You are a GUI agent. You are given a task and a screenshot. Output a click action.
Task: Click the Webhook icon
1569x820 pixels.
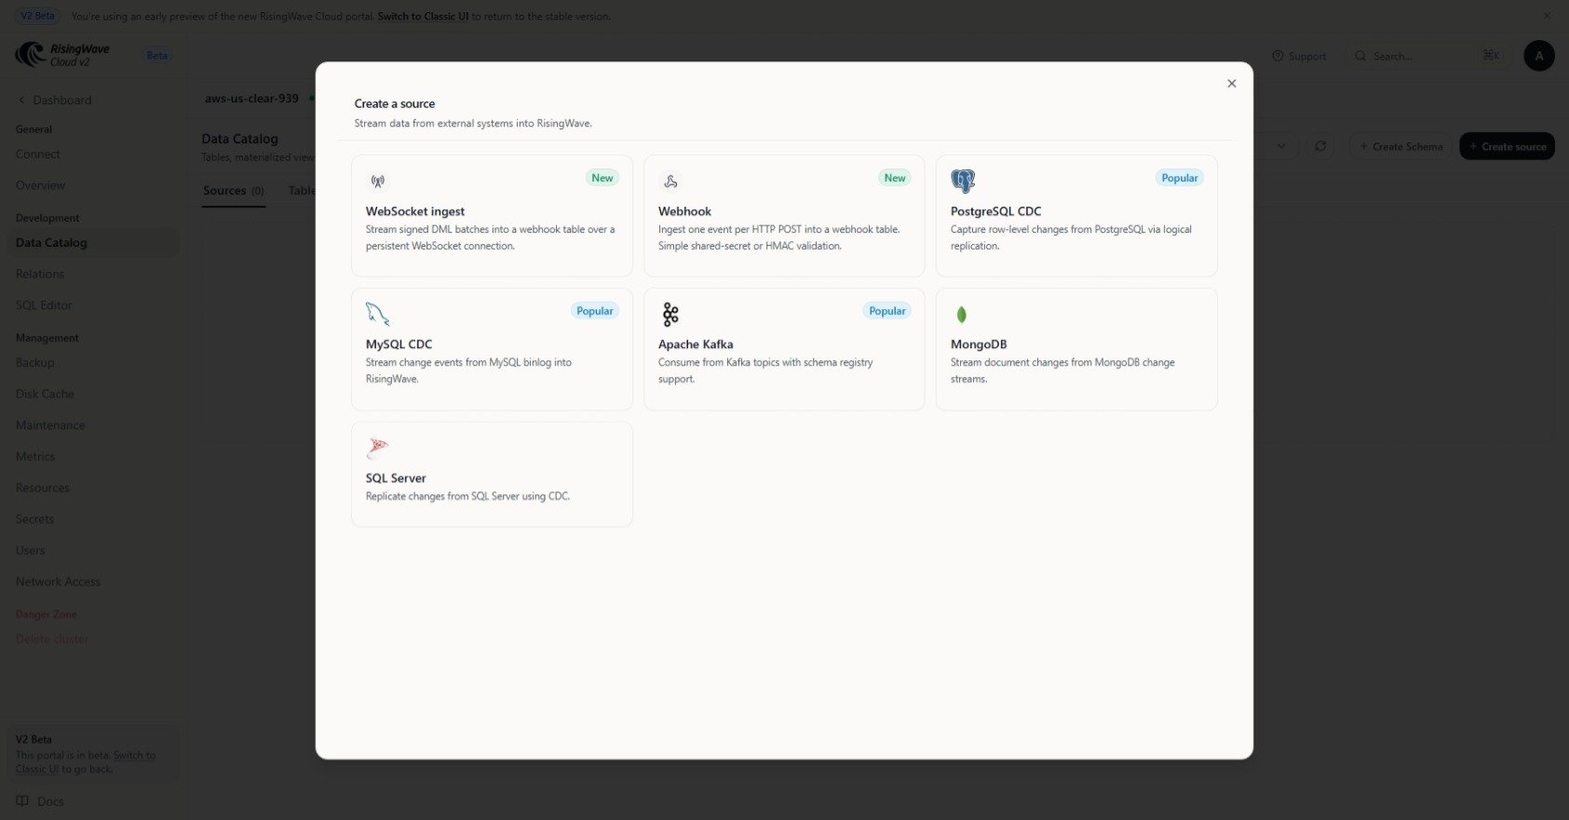[670, 181]
